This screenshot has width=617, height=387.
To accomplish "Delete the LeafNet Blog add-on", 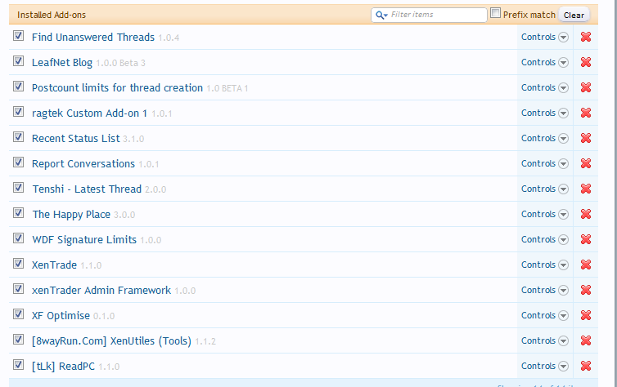I will tap(586, 62).
